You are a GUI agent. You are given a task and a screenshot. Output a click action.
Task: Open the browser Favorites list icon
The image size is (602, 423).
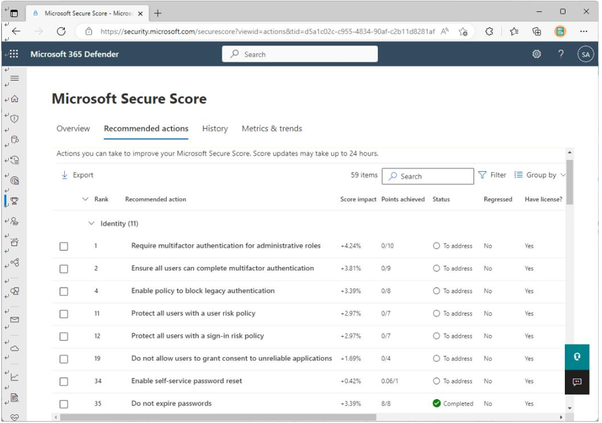pyautogui.click(x=514, y=31)
